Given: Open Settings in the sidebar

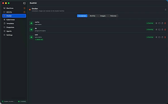Looking at the screenshot, I should pyautogui.click(x=14, y=35).
